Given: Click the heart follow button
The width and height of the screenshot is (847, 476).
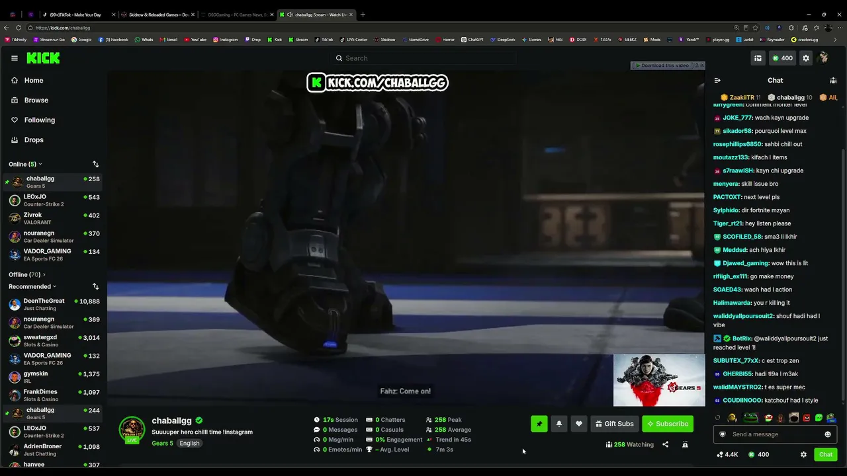Looking at the screenshot, I should tap(579, 424).
